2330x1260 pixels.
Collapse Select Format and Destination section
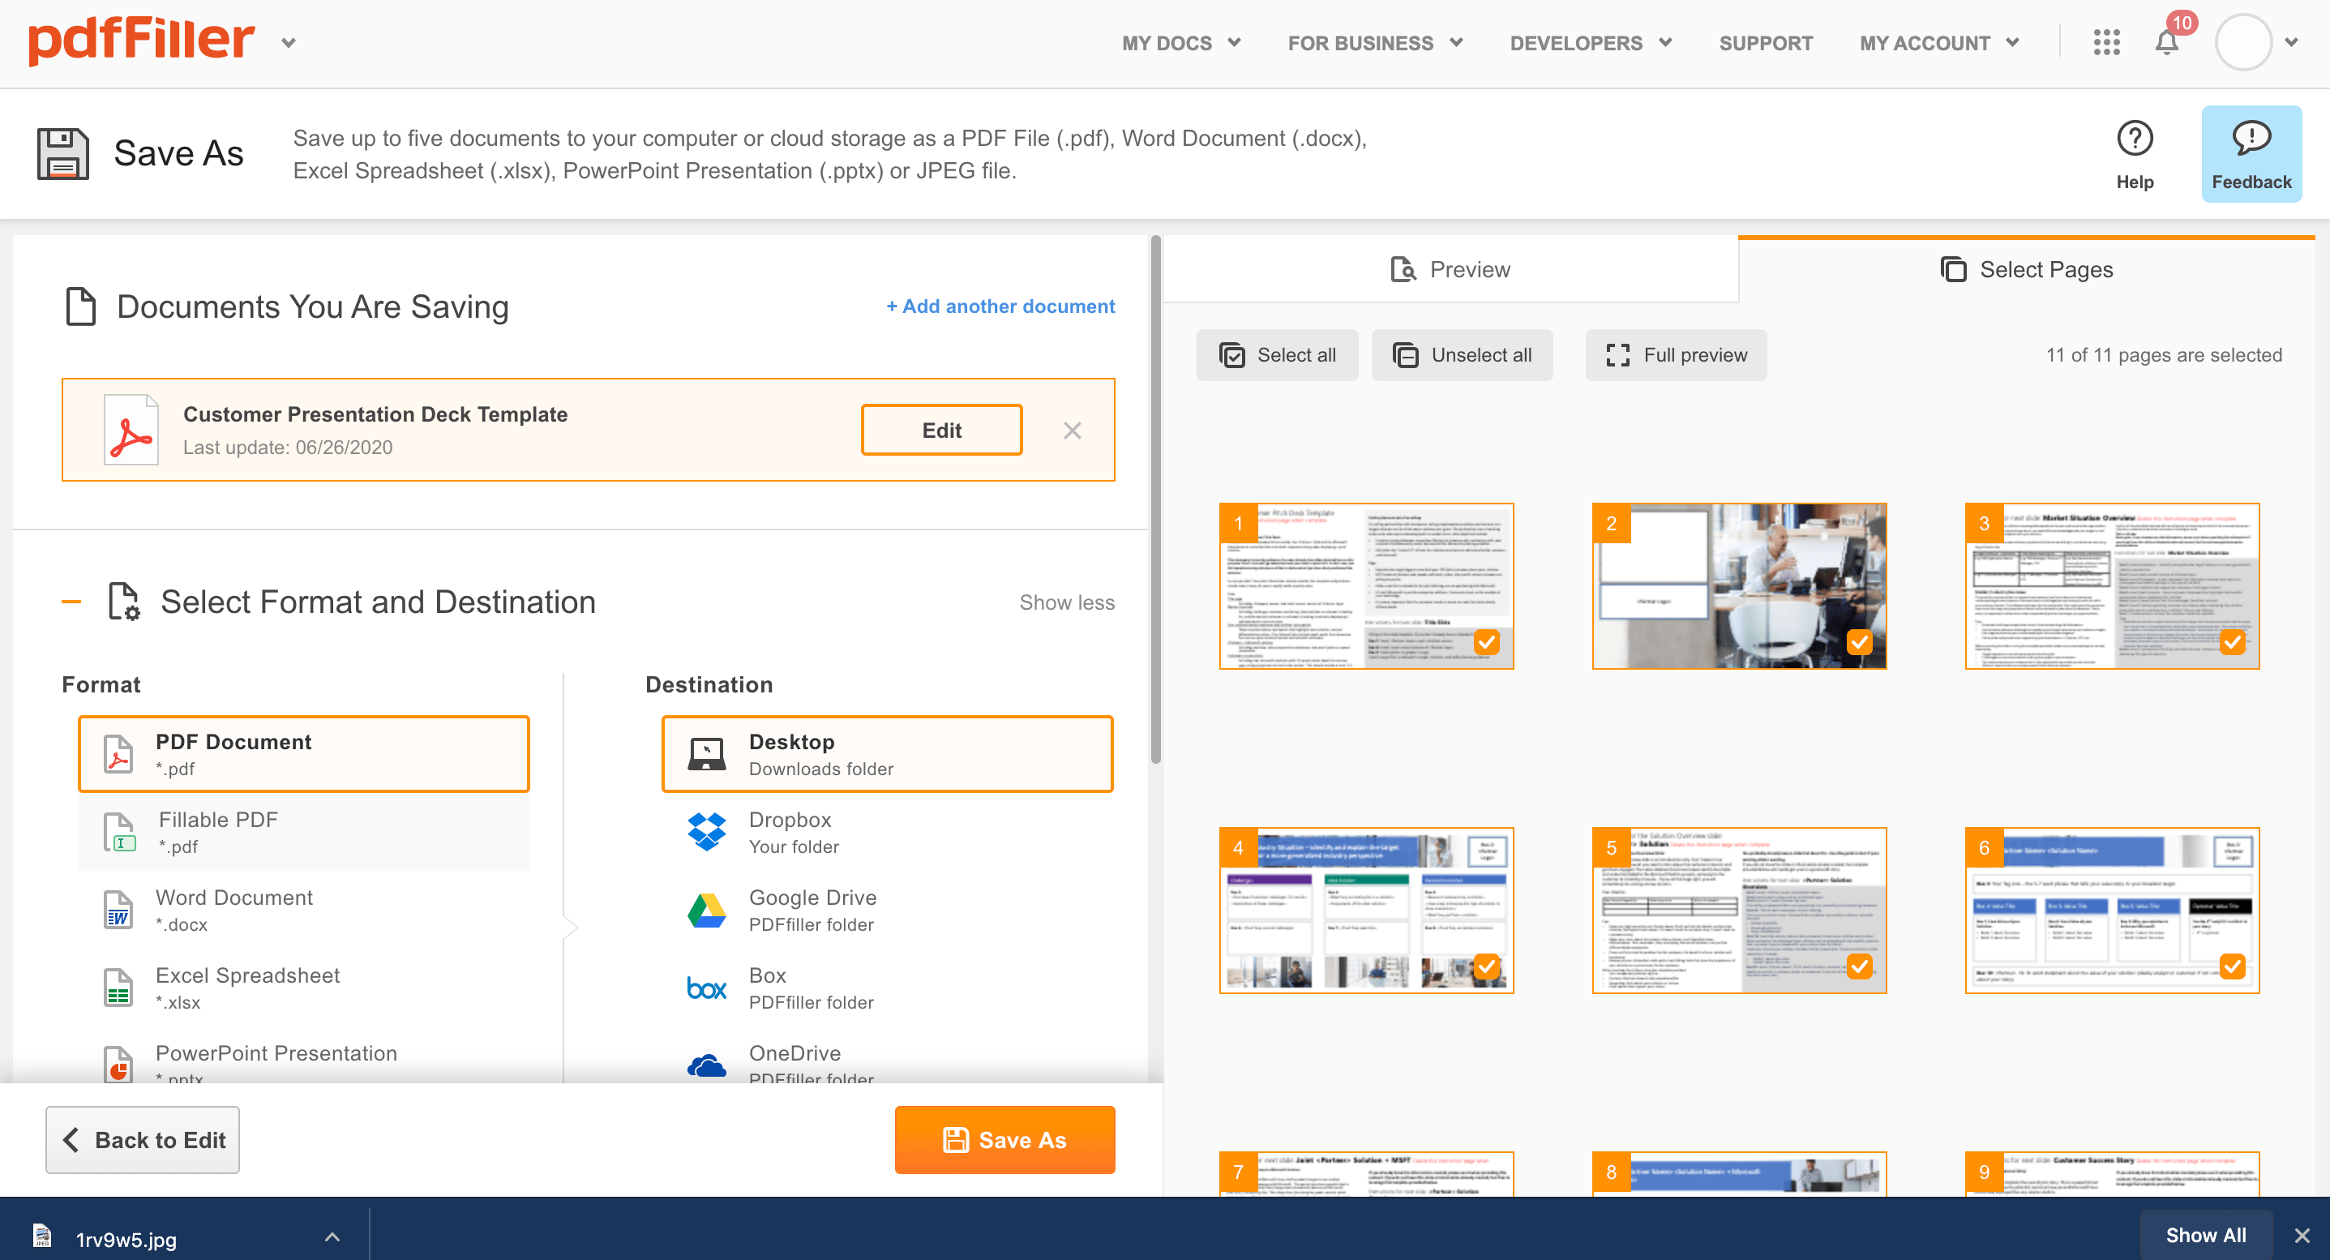[x=71, y=602]
